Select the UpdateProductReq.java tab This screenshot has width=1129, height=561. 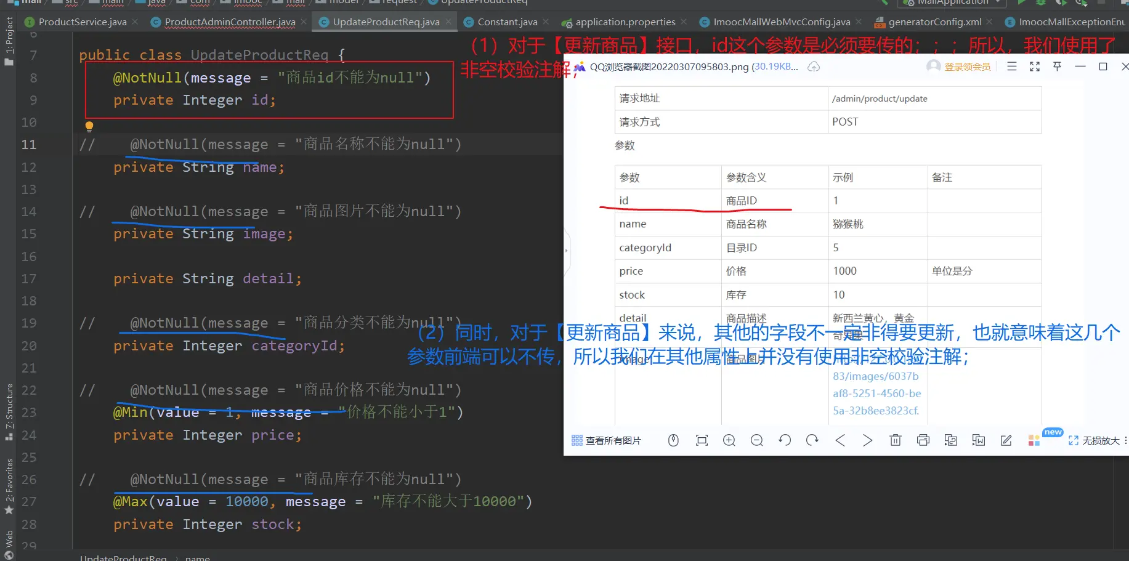click(x=386, y=22)
